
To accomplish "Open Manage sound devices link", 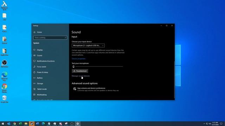I will click(81, 76).
